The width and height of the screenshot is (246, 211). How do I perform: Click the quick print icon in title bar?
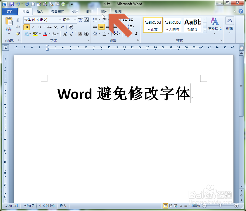tap(45, 4)
